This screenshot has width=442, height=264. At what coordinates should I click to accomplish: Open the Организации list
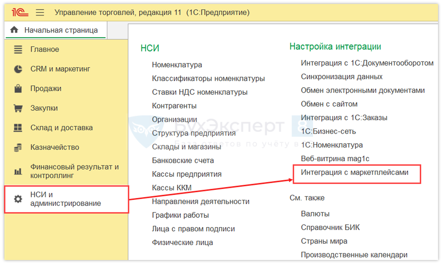pos(174,119)
